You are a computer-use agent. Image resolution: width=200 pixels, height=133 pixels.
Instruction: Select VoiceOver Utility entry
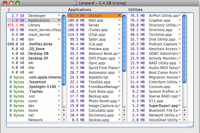click(x=155, y=120)
